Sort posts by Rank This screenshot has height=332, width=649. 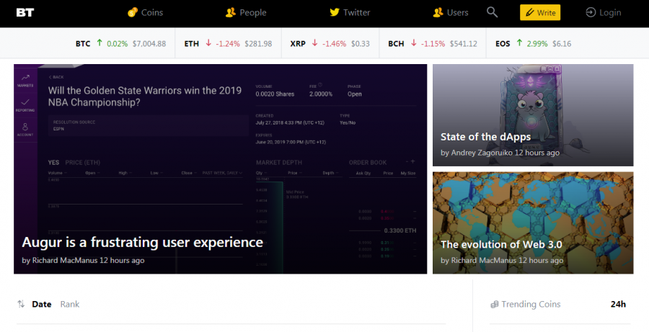coord(69,305)
